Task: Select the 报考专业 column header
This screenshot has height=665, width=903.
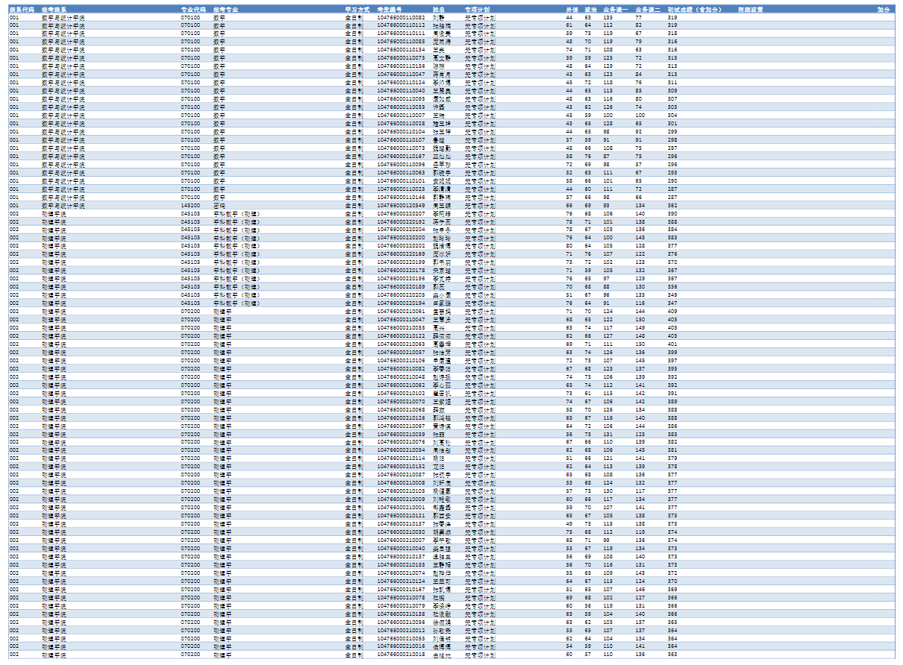Action: [x=226, y=10]
